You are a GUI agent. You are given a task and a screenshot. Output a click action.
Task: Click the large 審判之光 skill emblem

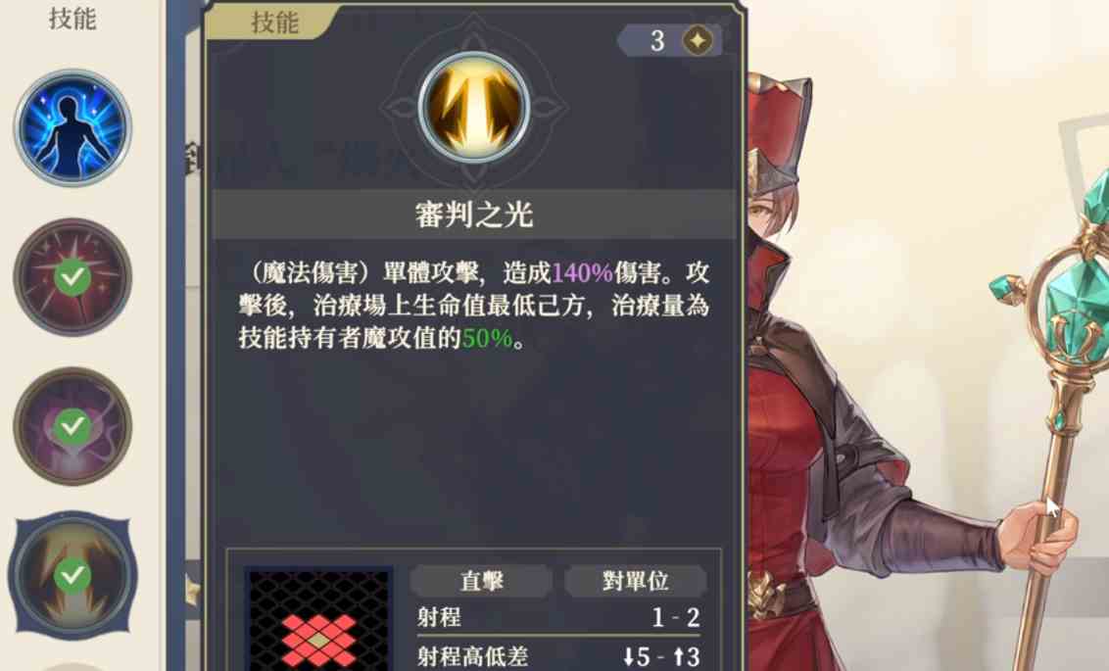click(474, 108)
